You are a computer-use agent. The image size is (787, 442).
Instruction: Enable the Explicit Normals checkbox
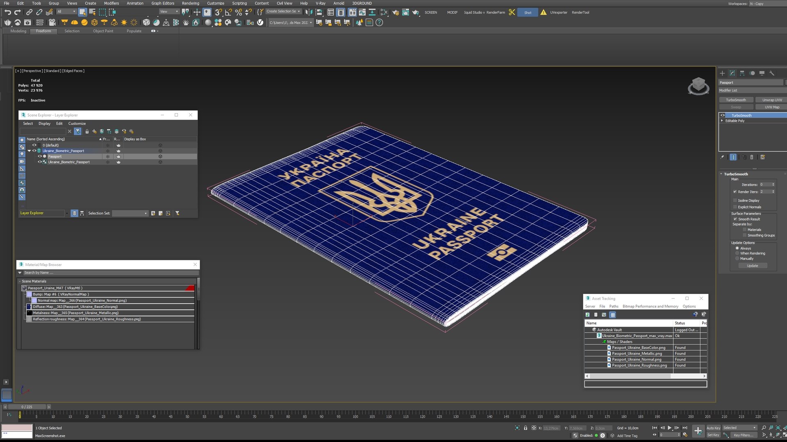[735, 207]
